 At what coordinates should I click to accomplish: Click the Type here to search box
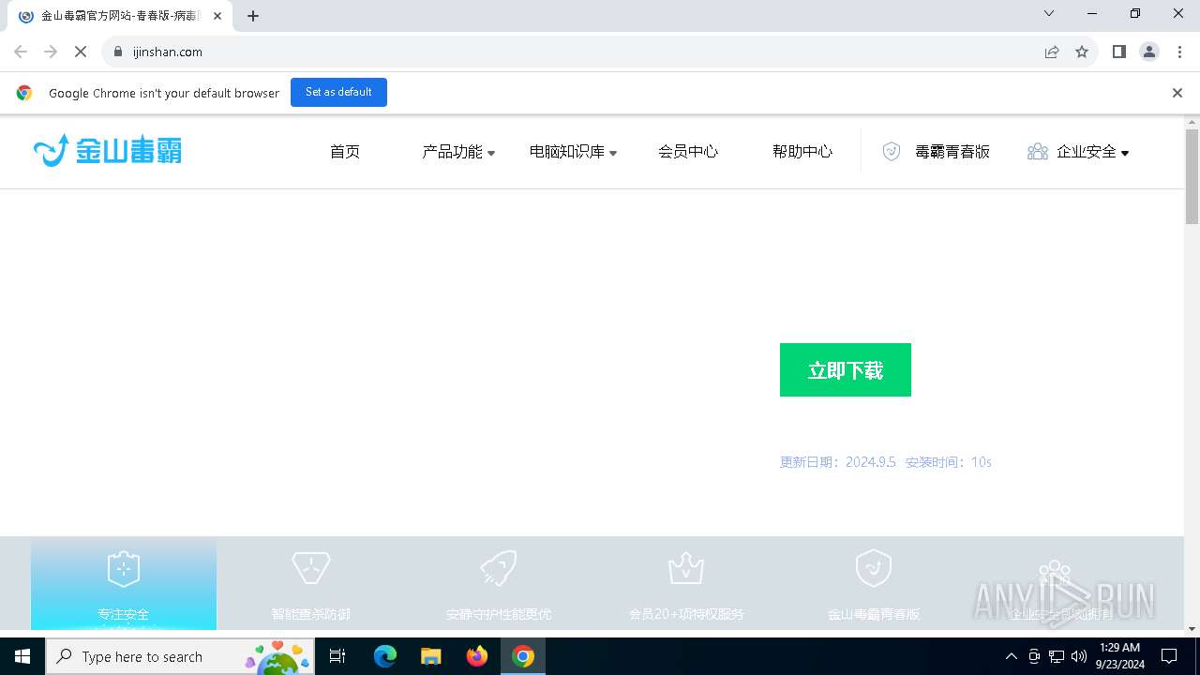180,656
